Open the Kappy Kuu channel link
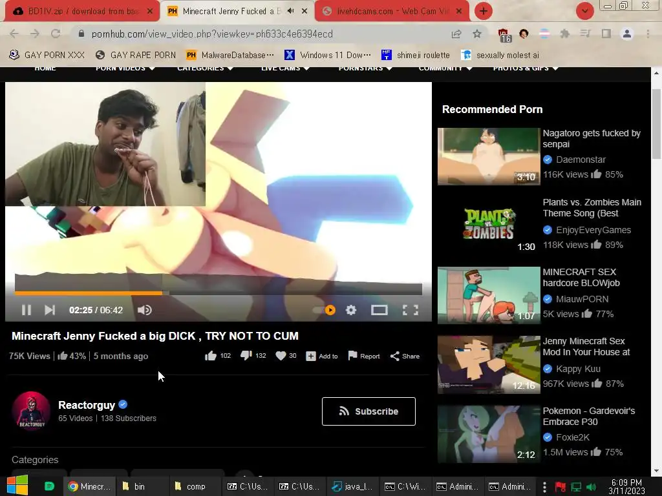Screen dimensions: 662x496 tap(578, 369)
